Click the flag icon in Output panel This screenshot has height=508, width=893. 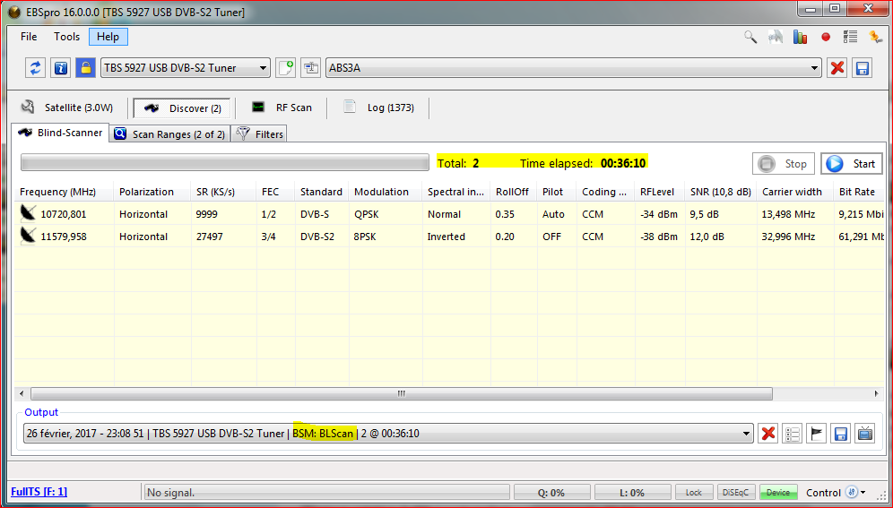point(816,434)
